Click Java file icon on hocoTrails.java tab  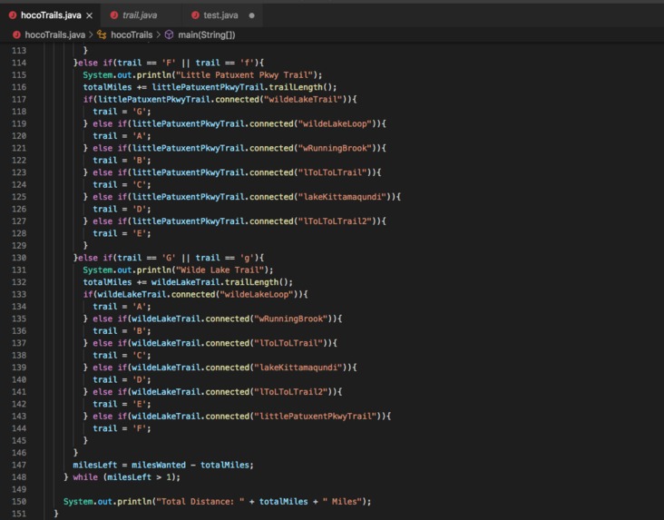[13, 15]
